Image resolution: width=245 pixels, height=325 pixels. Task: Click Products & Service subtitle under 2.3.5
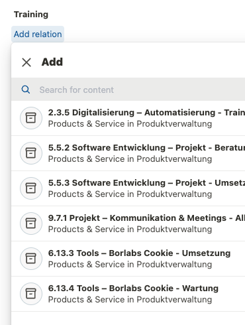(130, 124)
